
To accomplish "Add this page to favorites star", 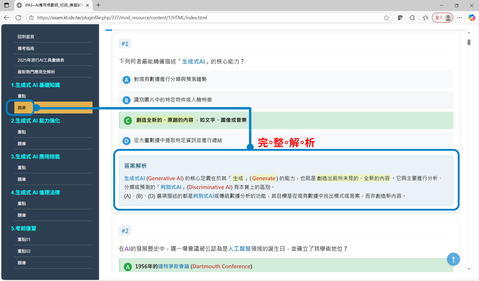I will click(x=386, y=18).
